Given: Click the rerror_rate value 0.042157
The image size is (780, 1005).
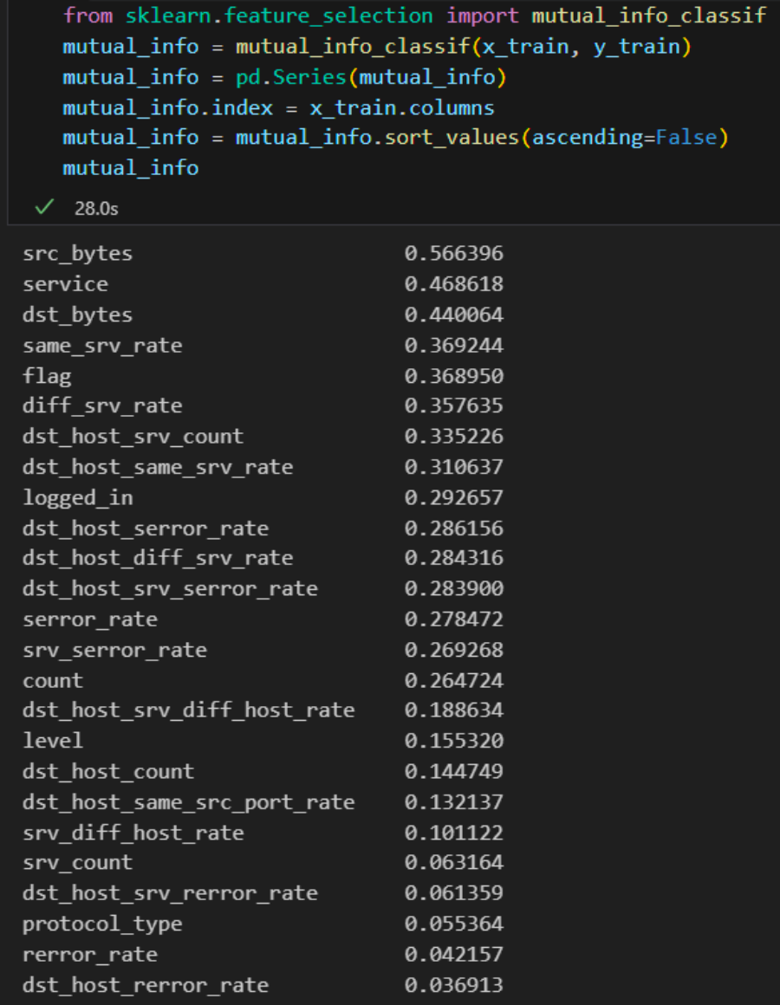Looking at the screenshot, I should (x=453, y=954).
